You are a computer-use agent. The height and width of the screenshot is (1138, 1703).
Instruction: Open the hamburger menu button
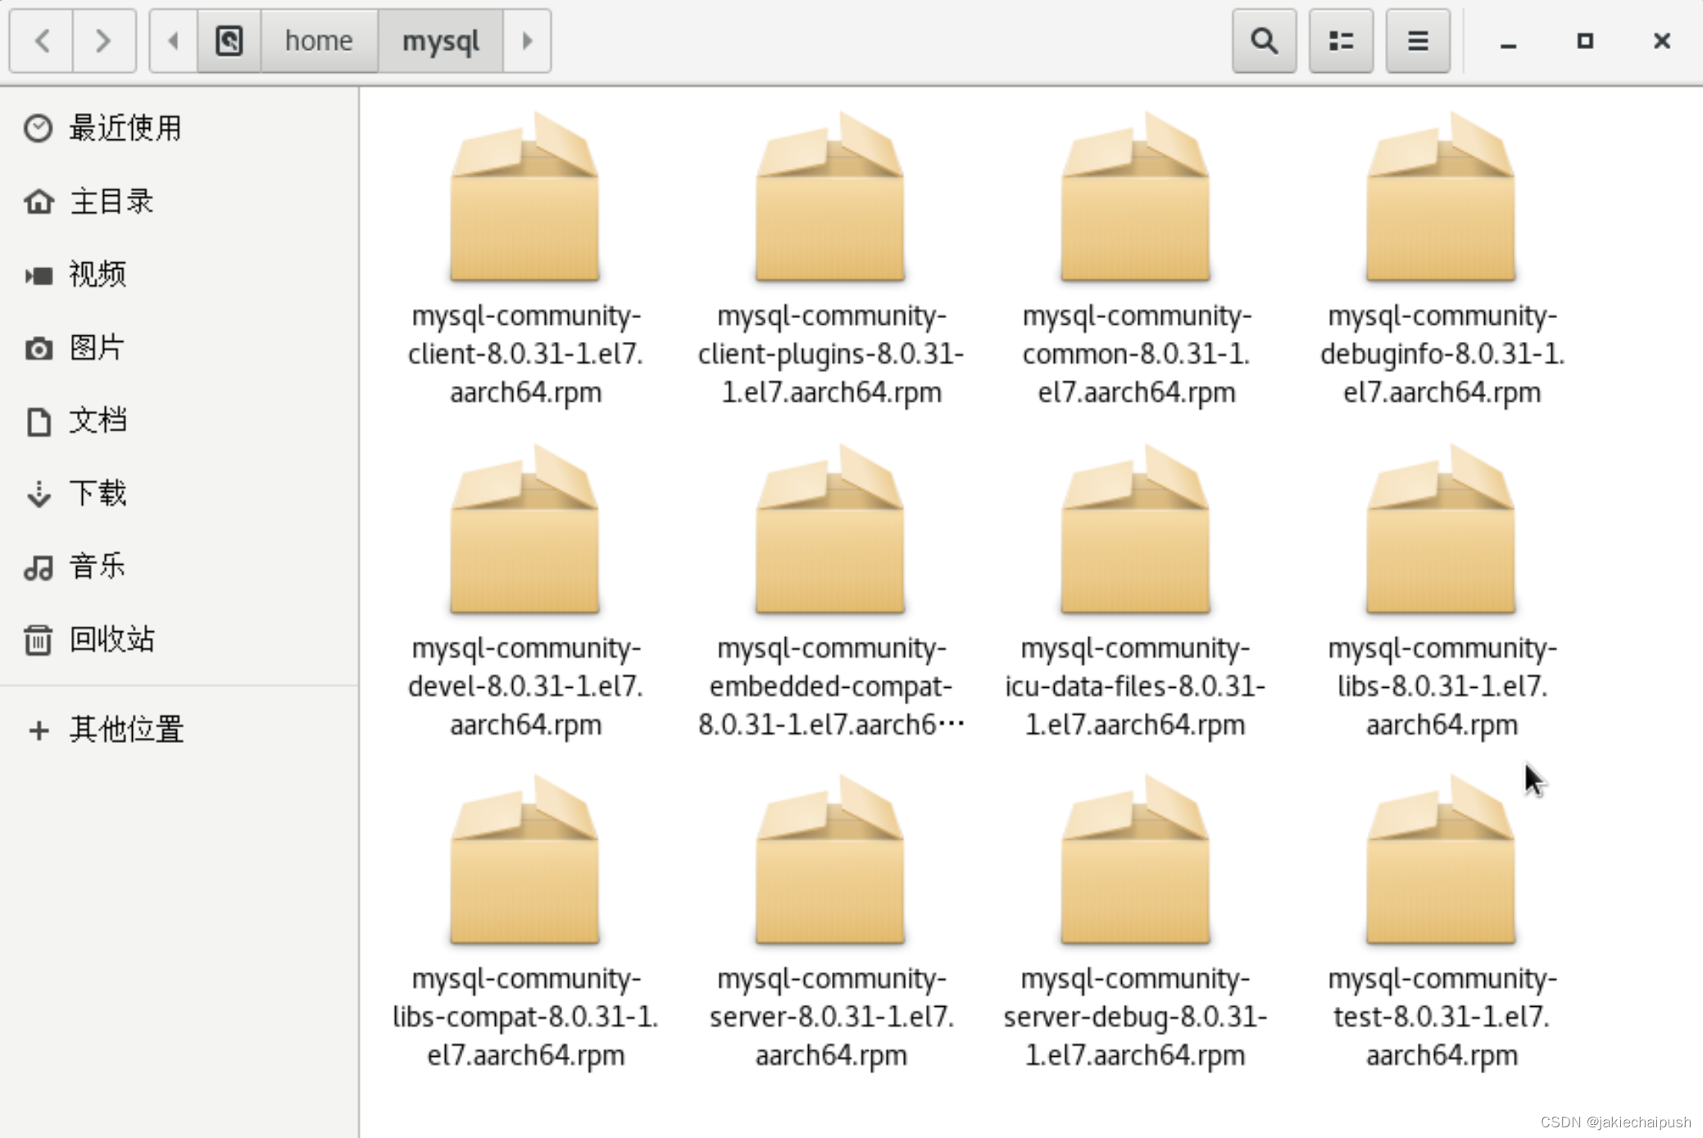(1418, 41)
